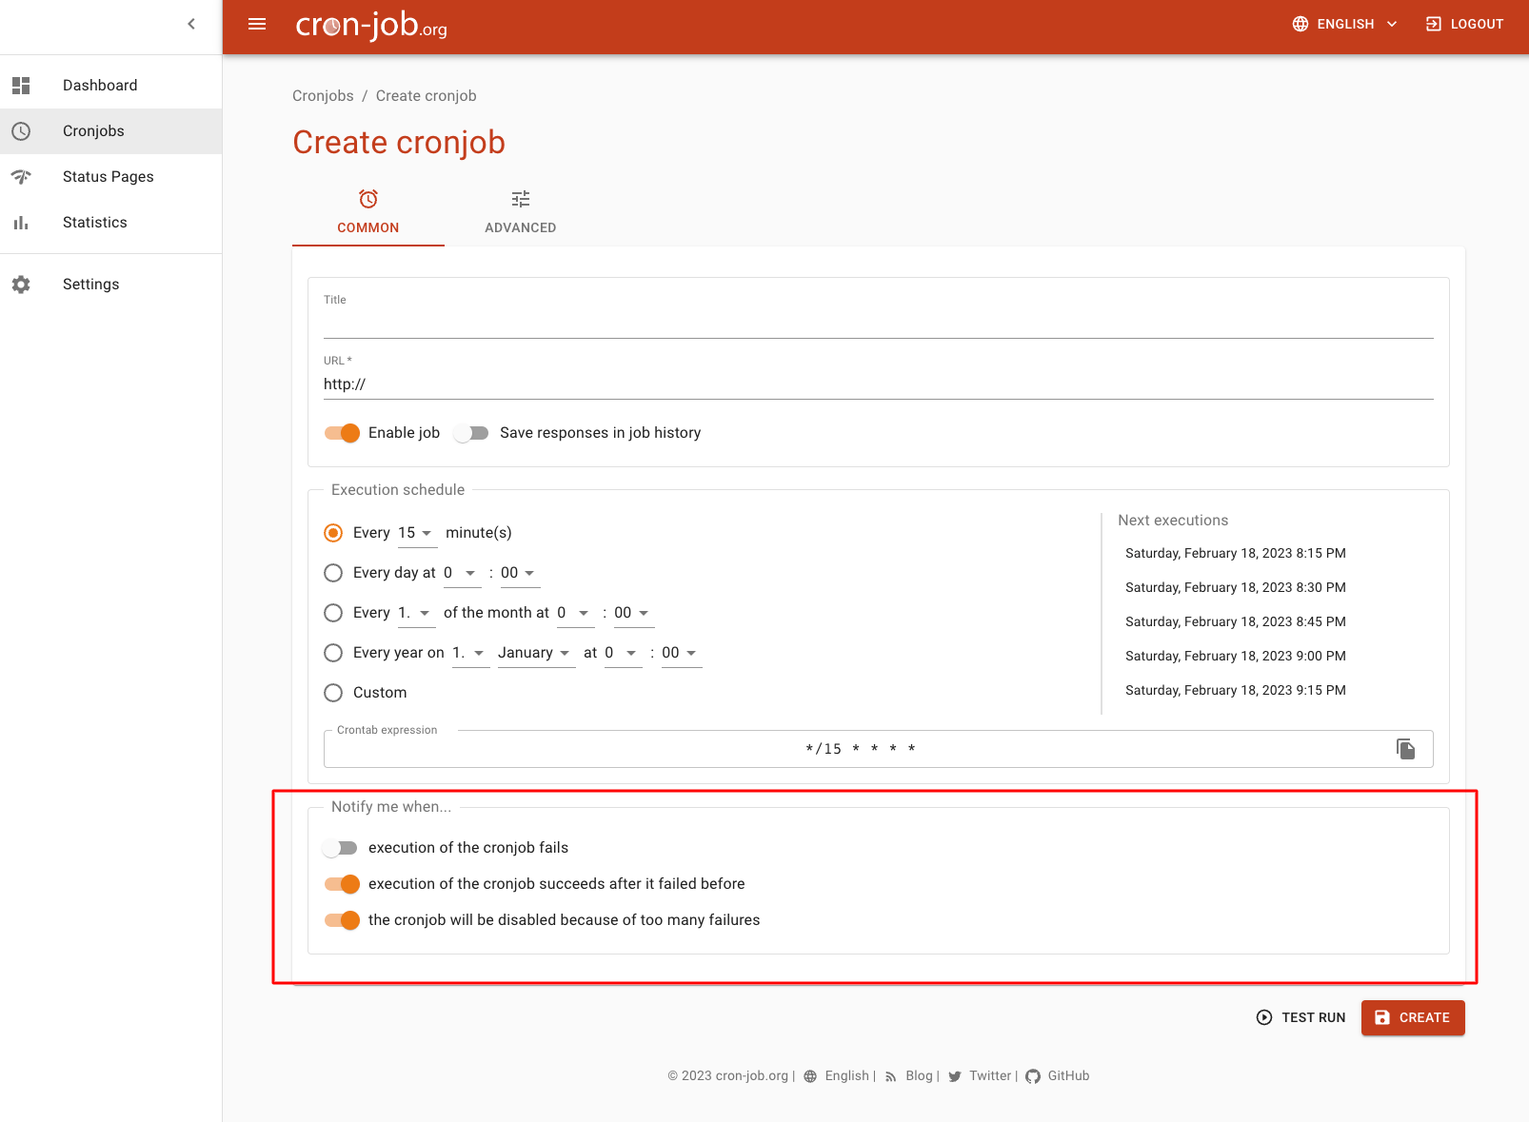Screen dimensions: 1529x1122
Task: Click the Statistics bar chart icon
Action: point(21,223)
